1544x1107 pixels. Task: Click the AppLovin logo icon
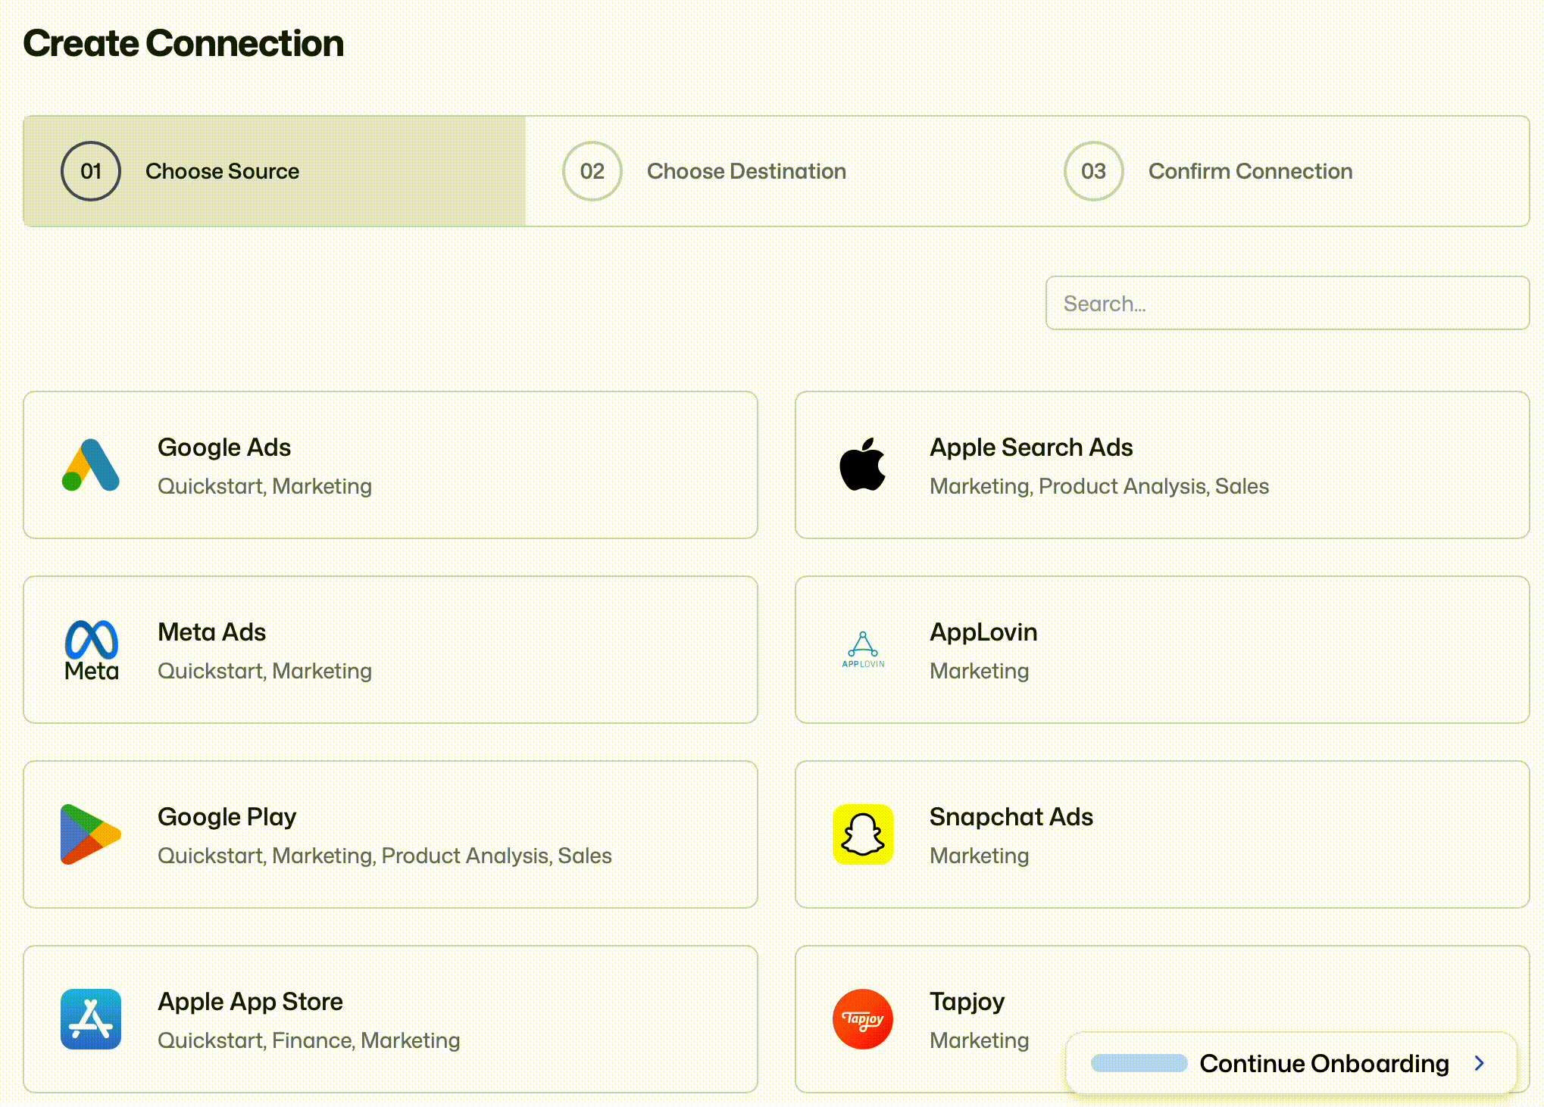click(863, 650)
